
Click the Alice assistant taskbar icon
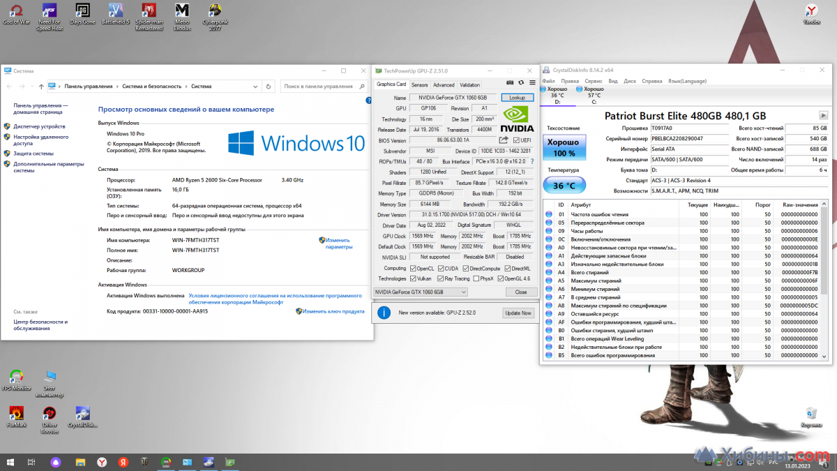coord(56,462)
